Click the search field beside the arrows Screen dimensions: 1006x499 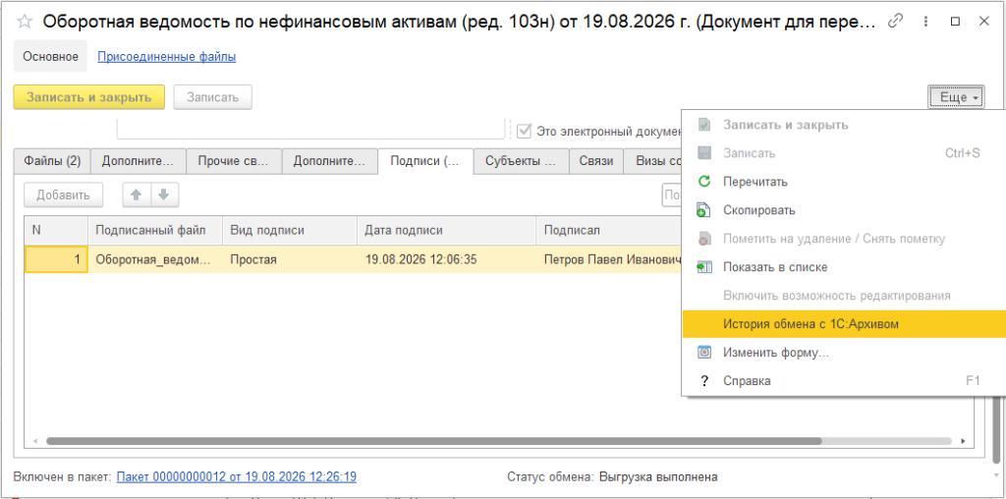pyautogui.click(x=672, y=194)
